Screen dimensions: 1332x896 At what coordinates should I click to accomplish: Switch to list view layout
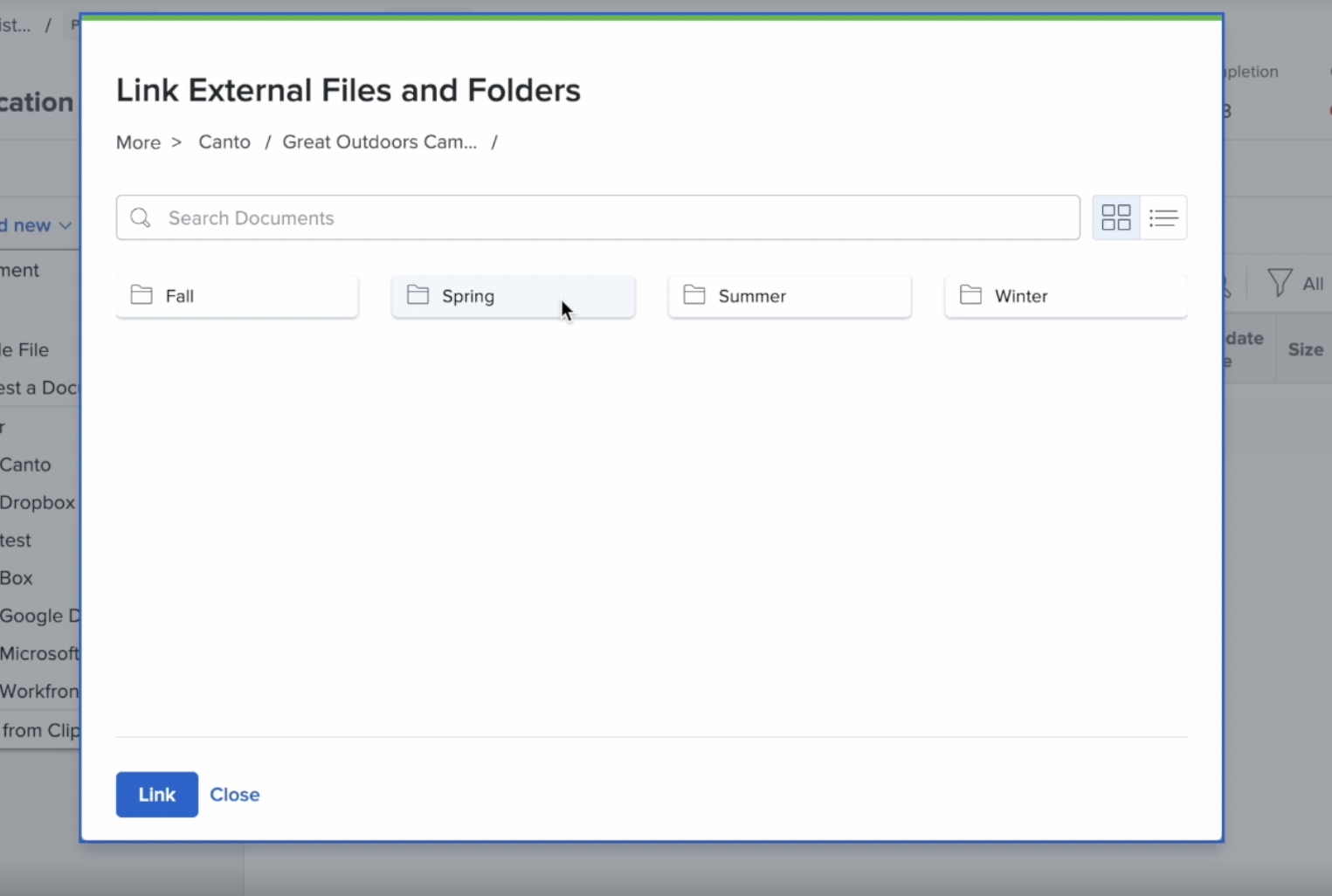click(x=1163, y=217)
